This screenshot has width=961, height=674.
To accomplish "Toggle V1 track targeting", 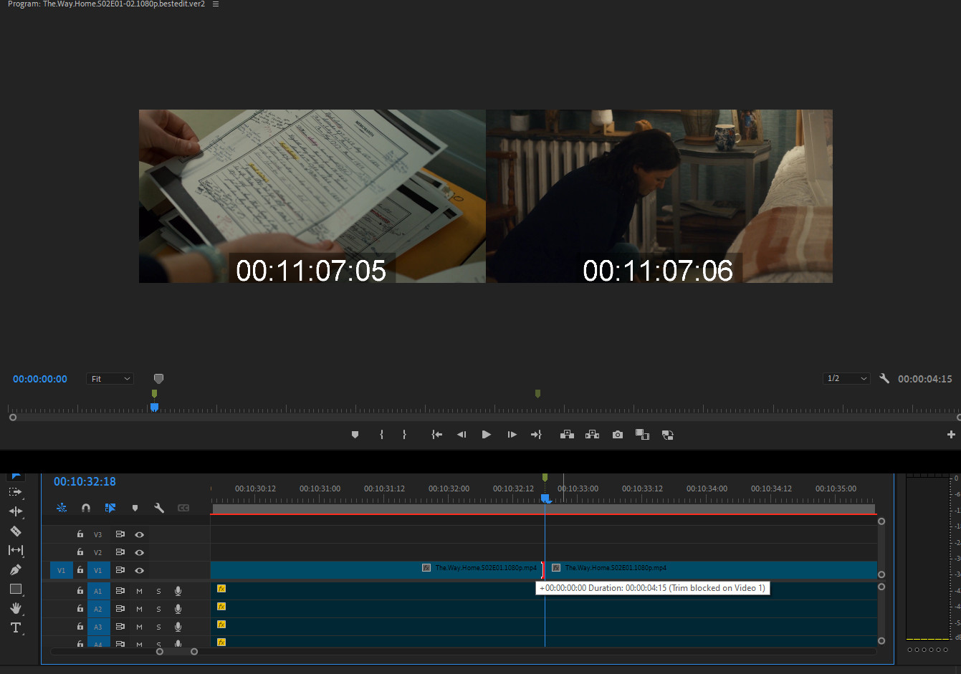I will [98, 570].
